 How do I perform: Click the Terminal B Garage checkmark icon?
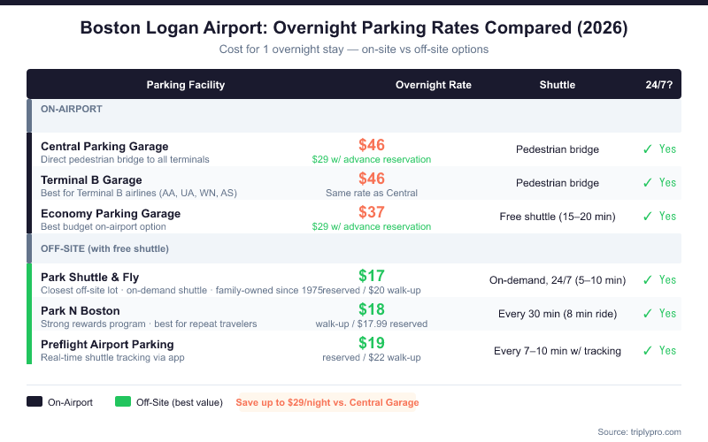tap(647, 183)
